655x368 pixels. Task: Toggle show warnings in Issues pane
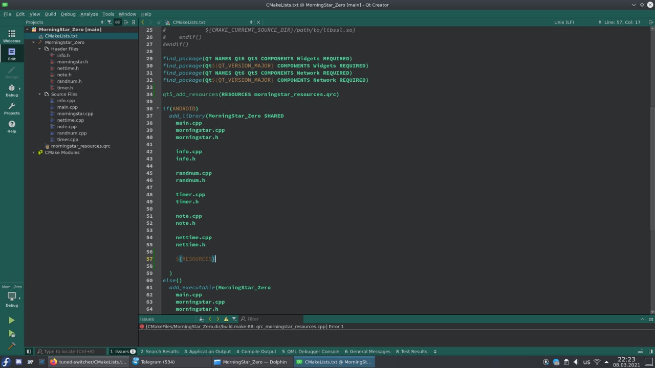(226, 319)
